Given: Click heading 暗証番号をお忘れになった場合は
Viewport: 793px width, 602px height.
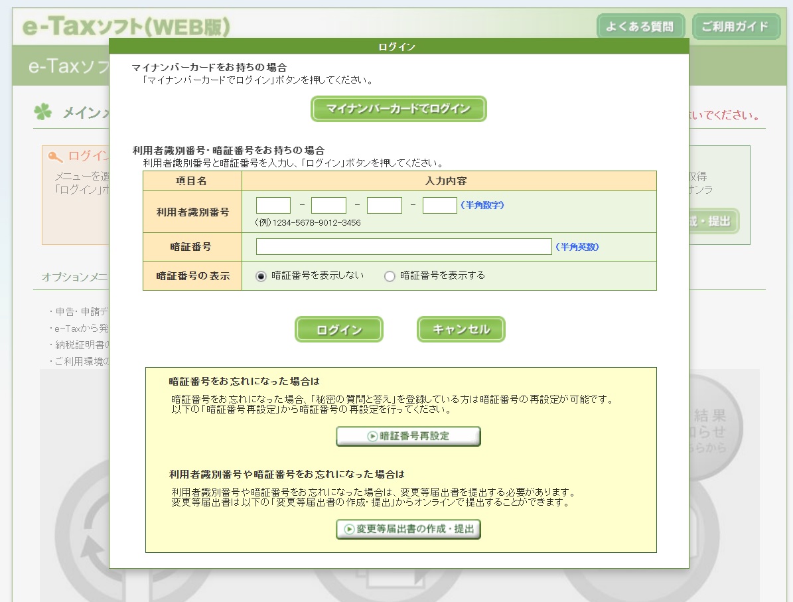Looking at the screenshot, I should click(x=244, y=382).
